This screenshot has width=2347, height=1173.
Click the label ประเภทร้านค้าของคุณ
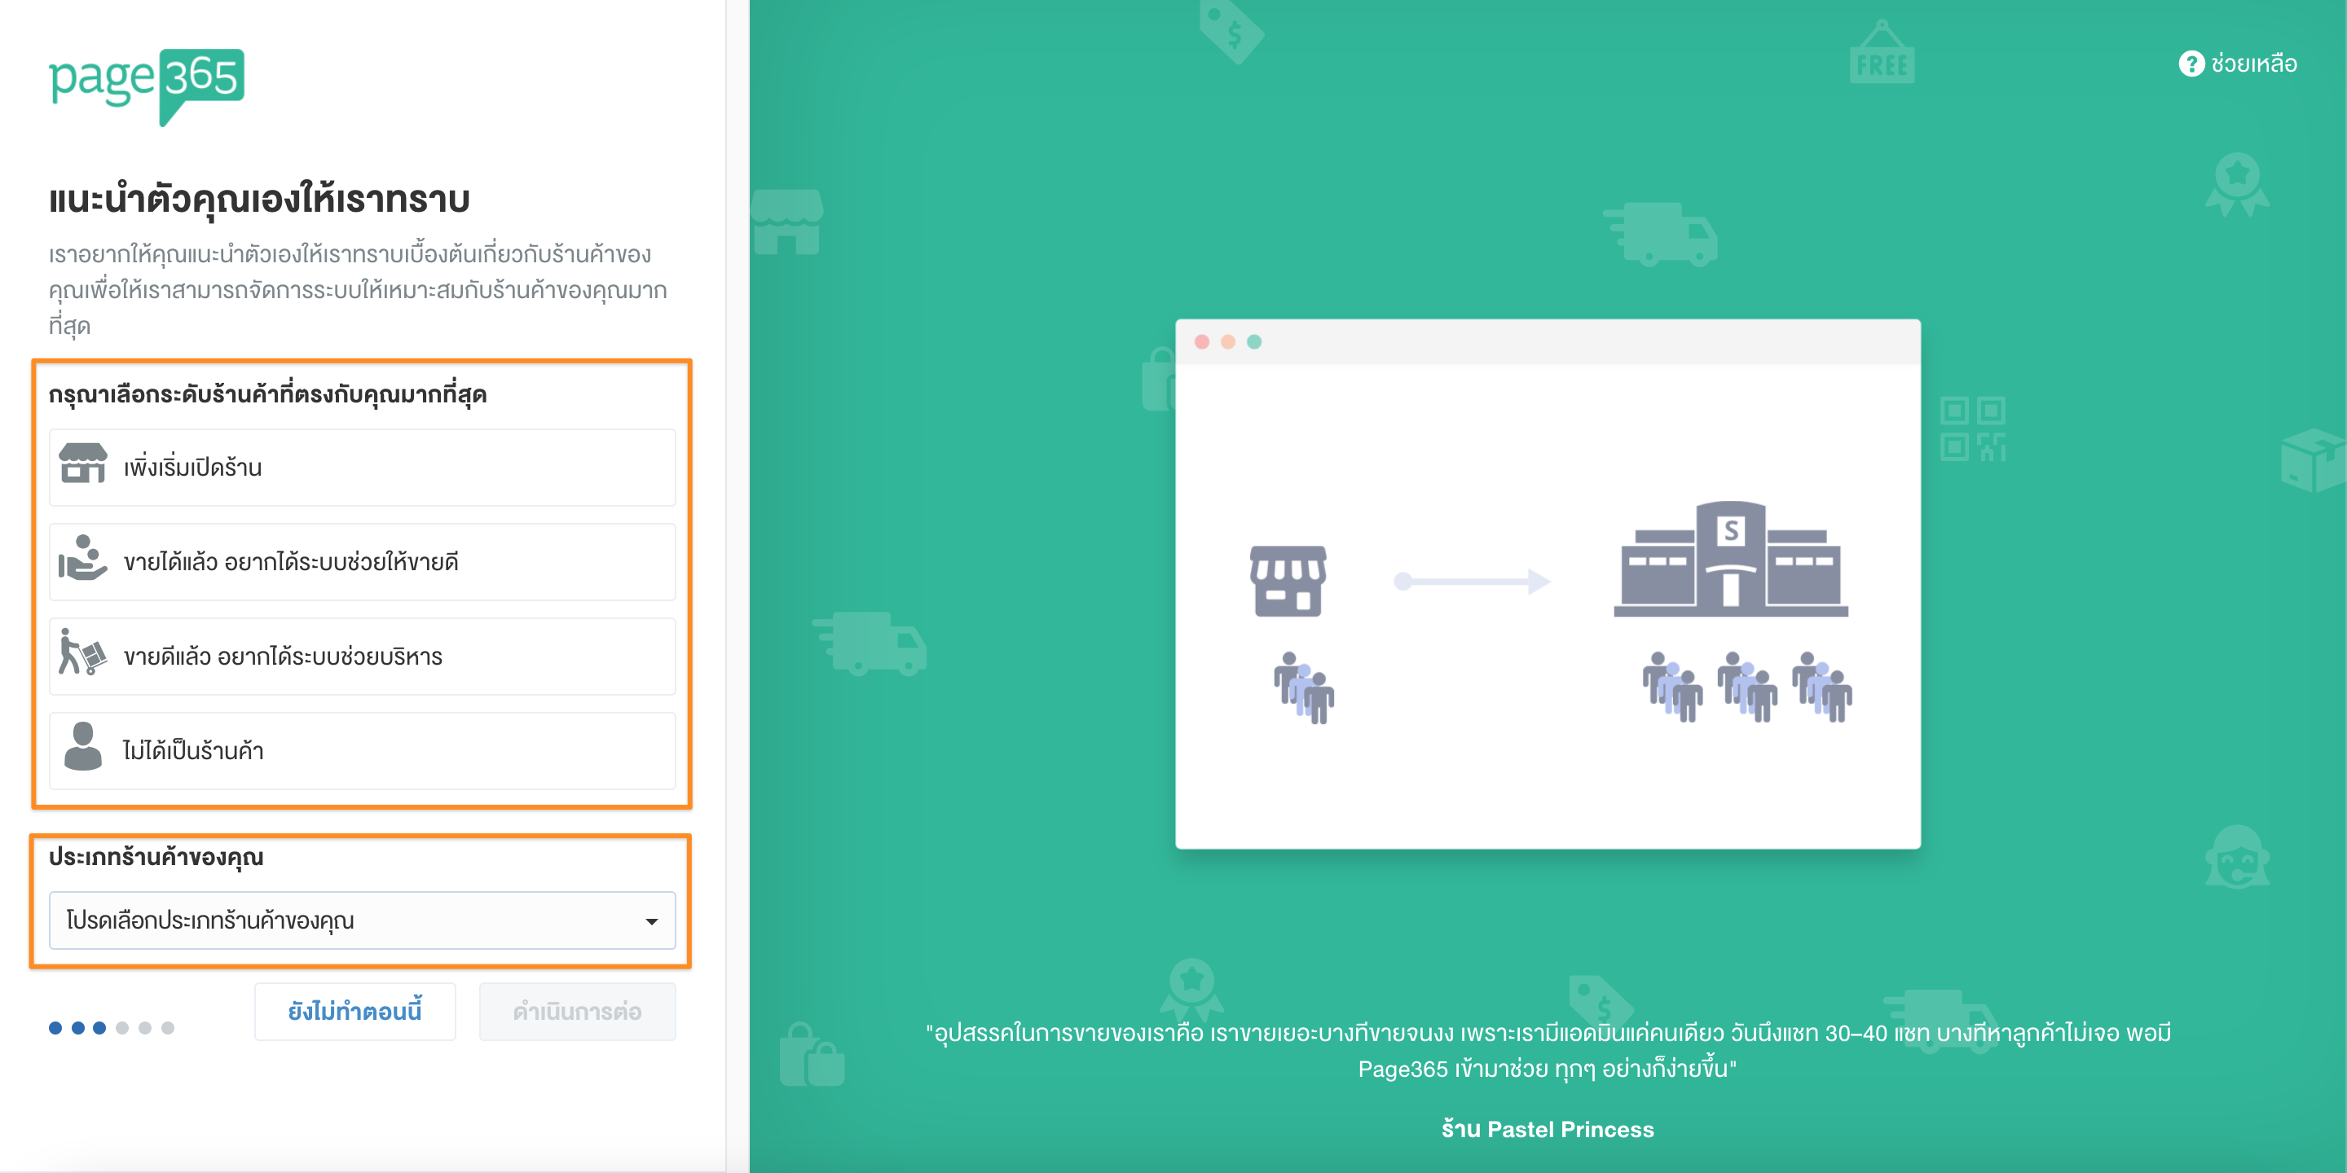(156, 857)
